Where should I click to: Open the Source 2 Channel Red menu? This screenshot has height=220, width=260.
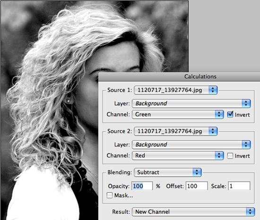tap(178, 155)
